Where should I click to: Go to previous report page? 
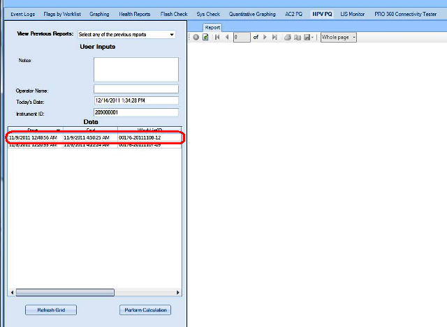coord(226,37)
